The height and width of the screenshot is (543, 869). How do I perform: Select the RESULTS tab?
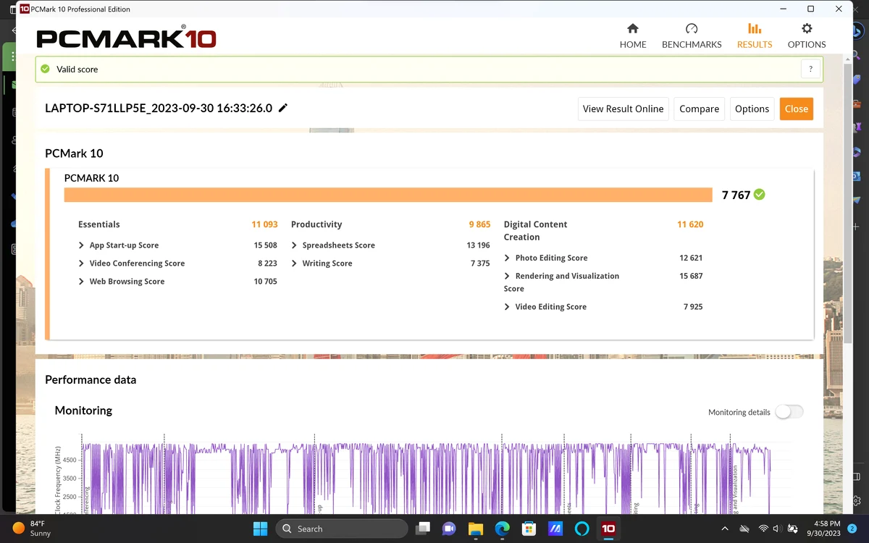(x=755, y=35)
